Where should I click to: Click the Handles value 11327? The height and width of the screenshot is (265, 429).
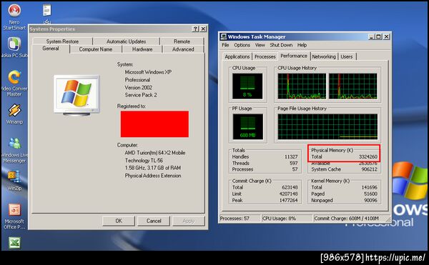[291, 157]
